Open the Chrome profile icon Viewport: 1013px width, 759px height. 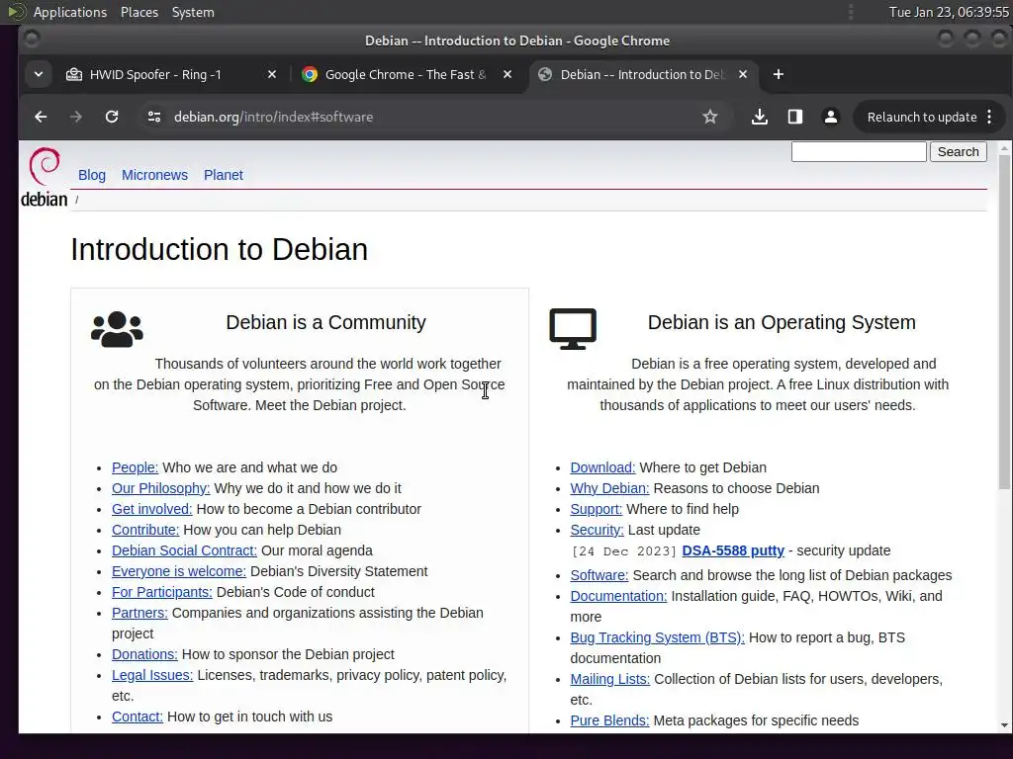coord(831,117)
